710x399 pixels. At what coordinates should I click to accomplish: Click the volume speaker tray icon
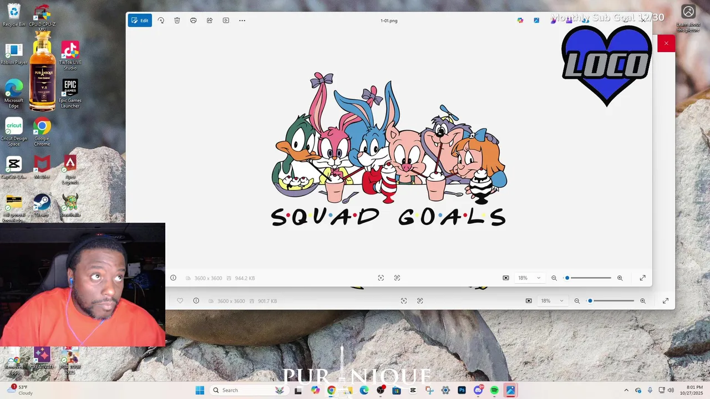click(x=671, y=390)
